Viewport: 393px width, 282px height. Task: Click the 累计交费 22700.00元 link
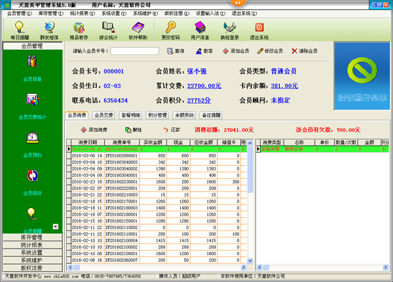point(204,85)
